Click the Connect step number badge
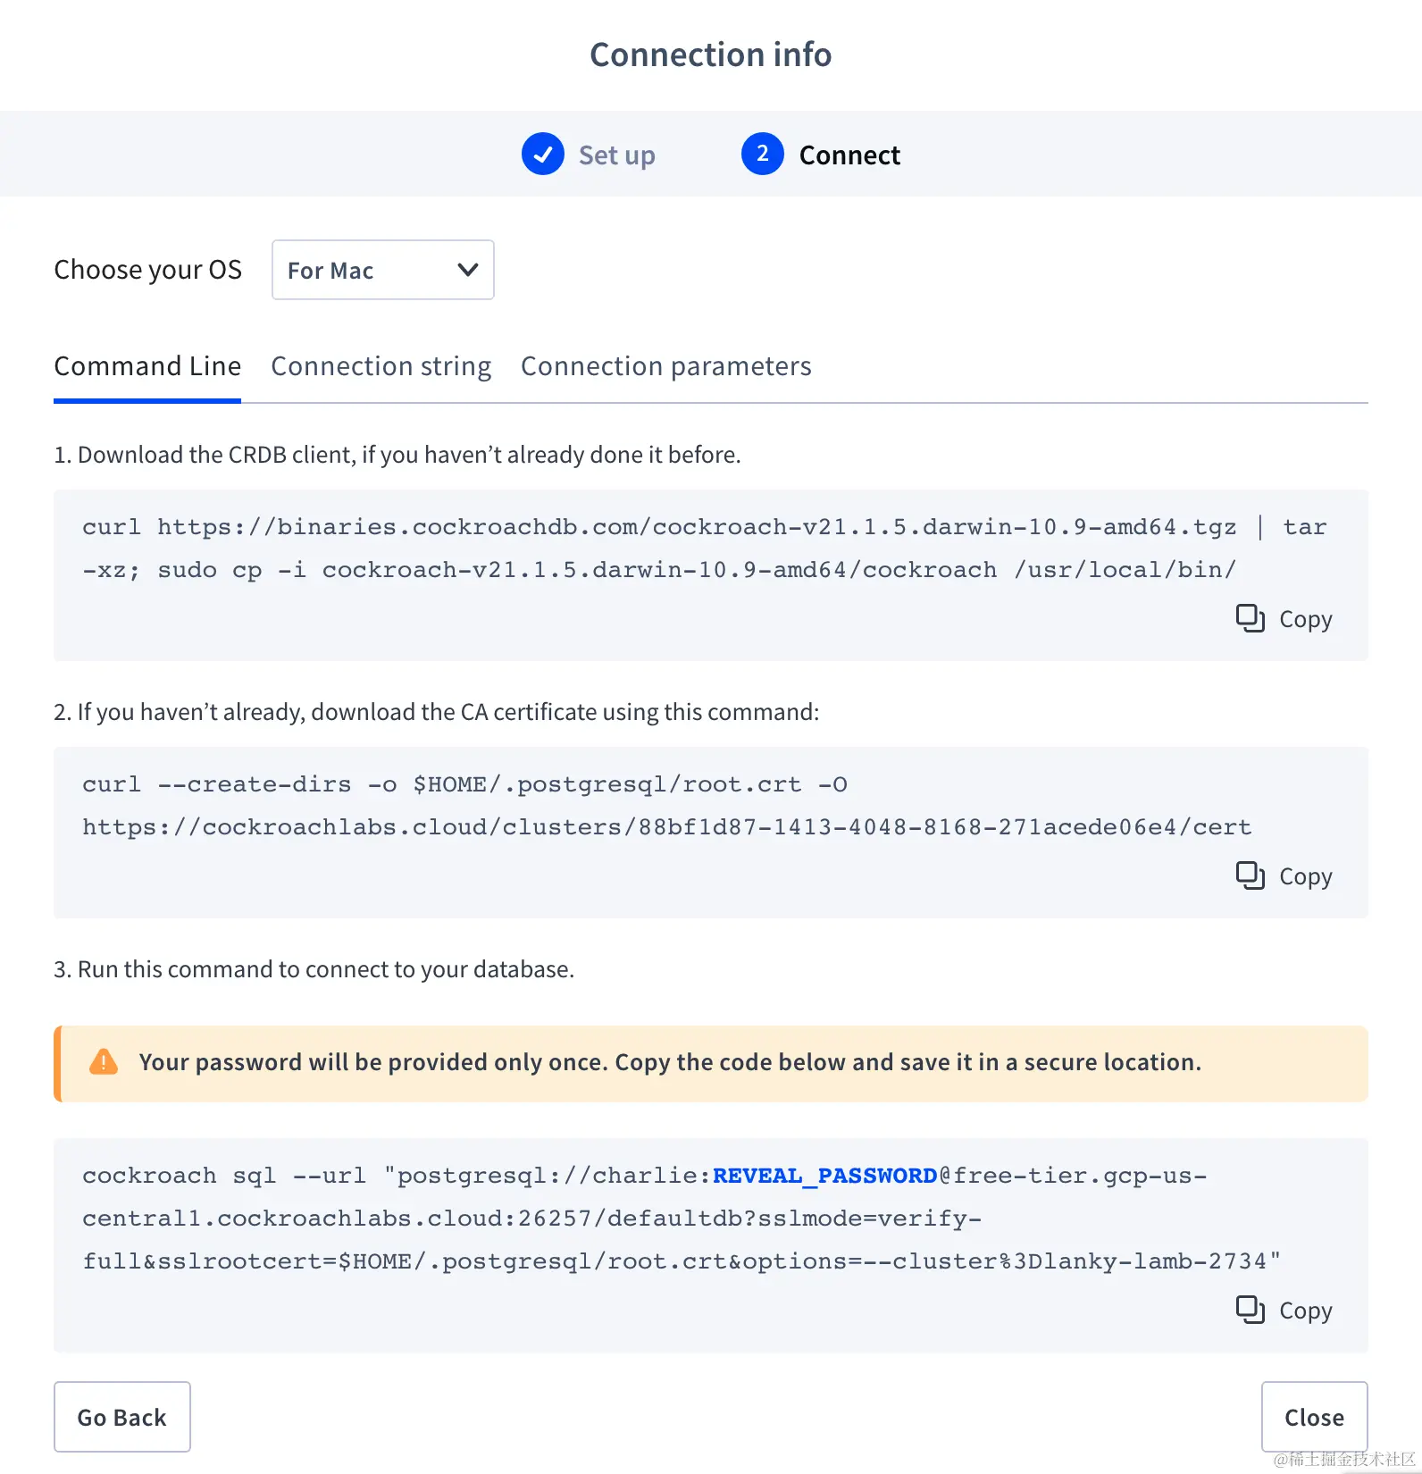This screenshot has height=1474, width=1422. [762, 154]
